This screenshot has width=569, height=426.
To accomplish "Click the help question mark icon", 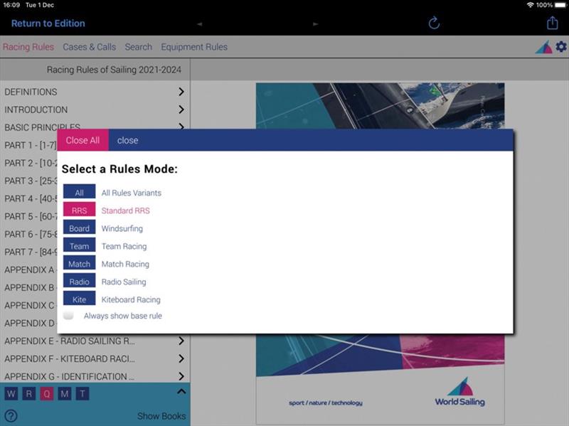I will [x=11, y=416].
